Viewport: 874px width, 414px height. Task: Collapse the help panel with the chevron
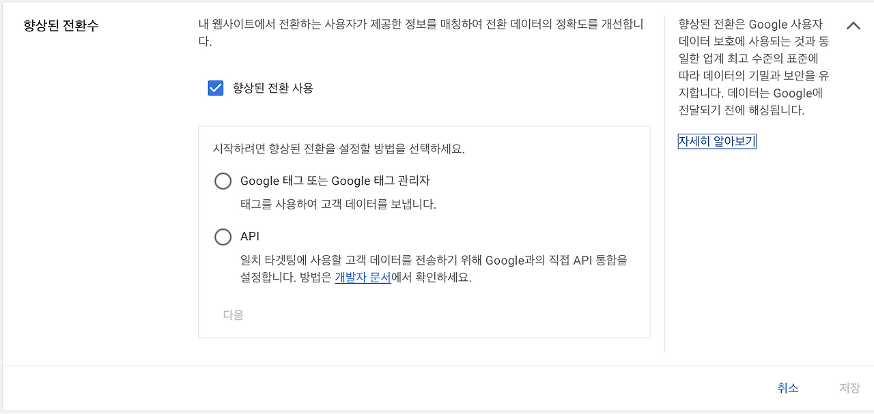[x=853, y=25]
